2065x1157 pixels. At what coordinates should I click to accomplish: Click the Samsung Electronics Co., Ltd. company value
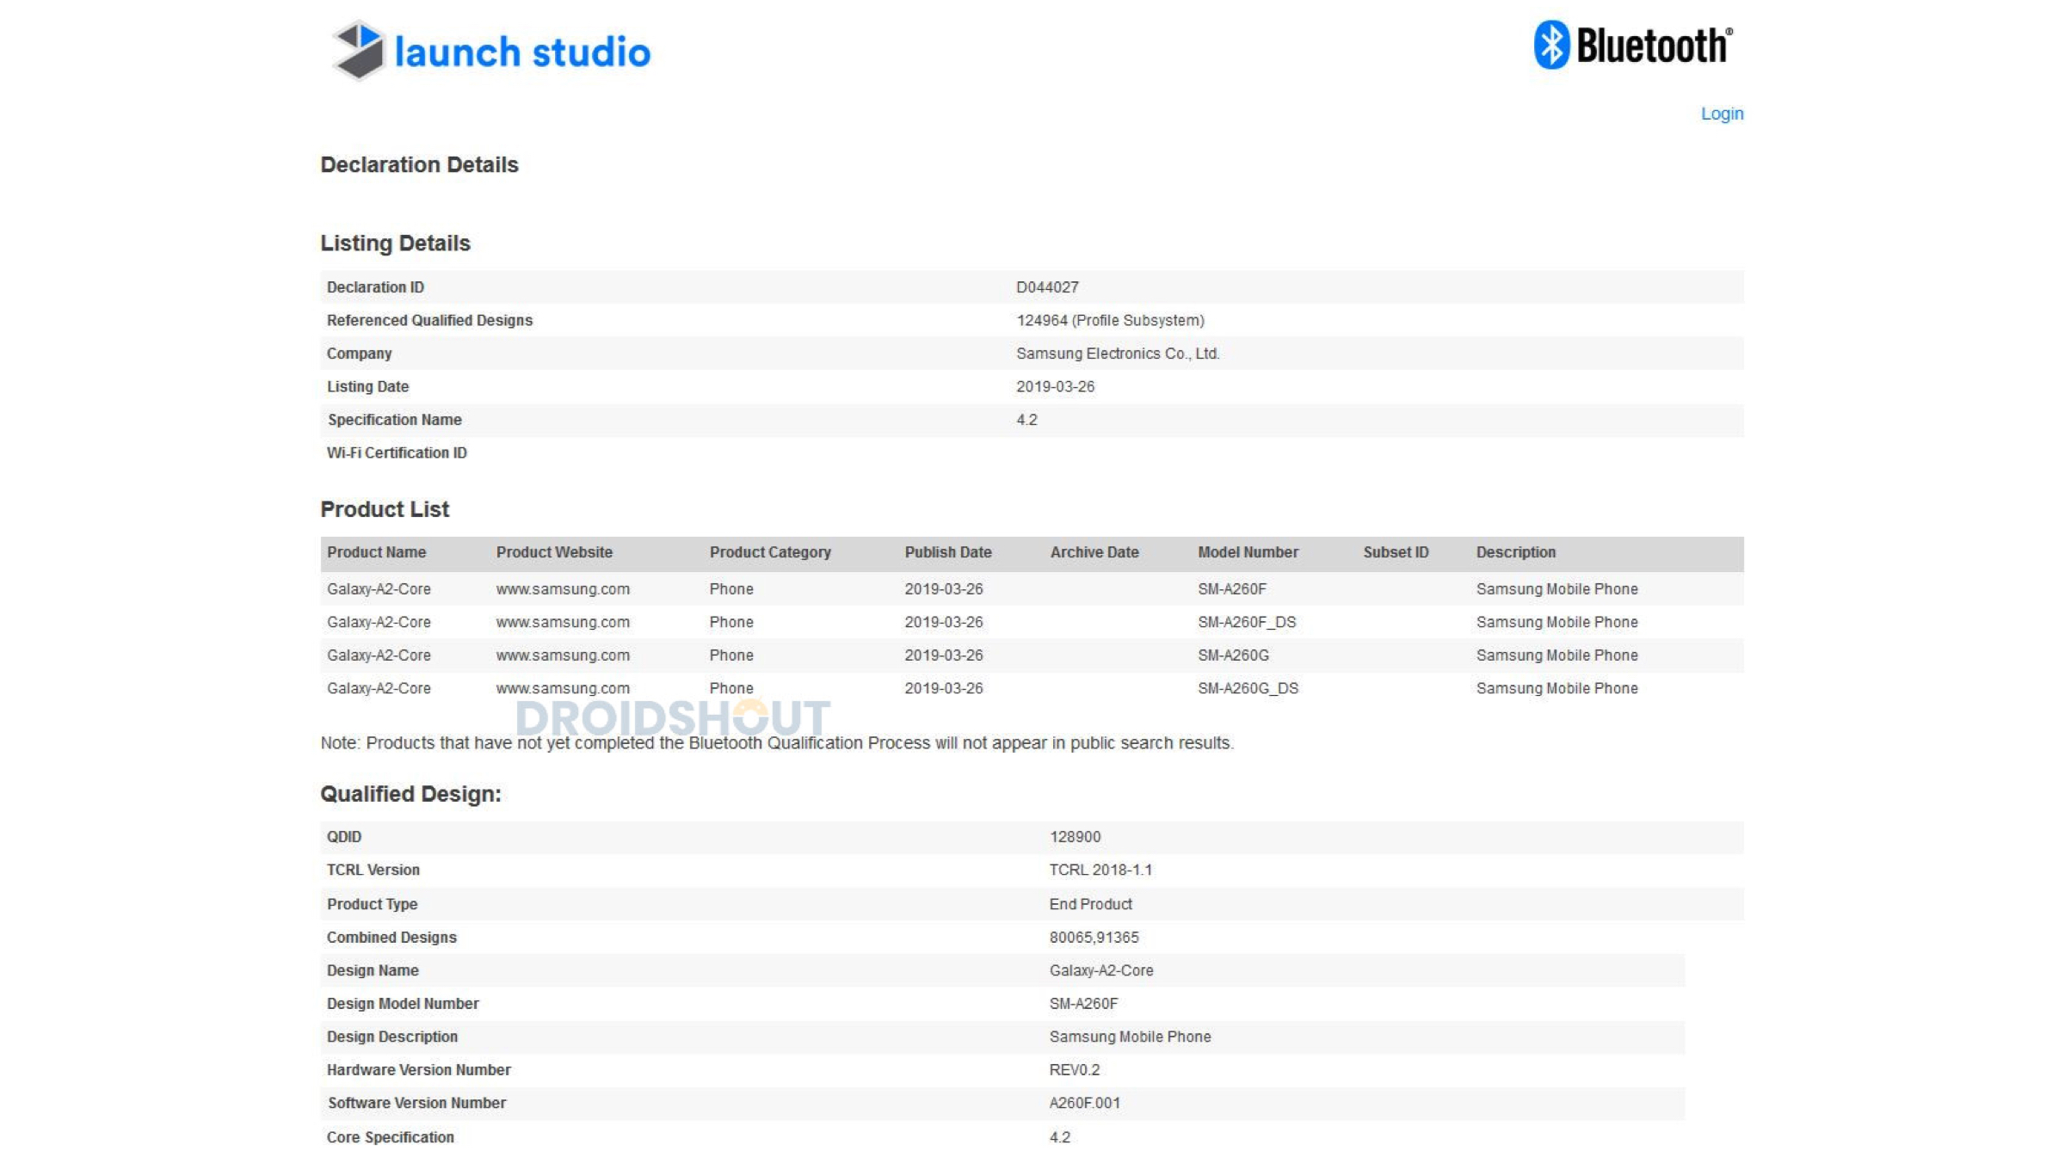pyautogui.click(x=1117, y=354)
